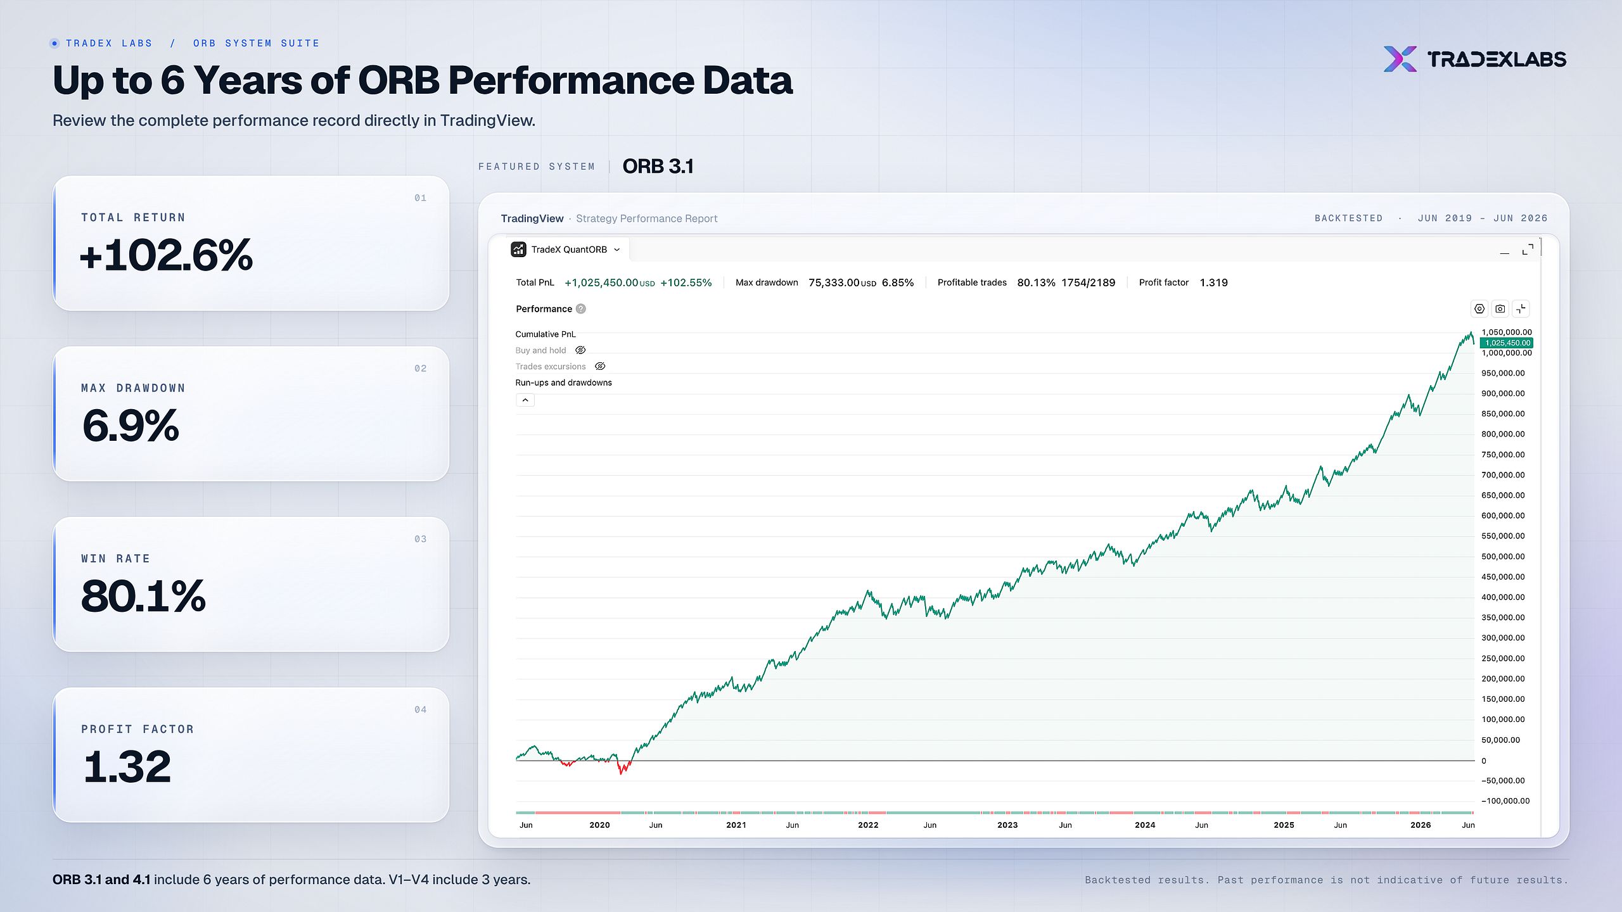Click the run-ups and drawdowns strip below chart
Image resolution: width=1622 pixels, height=912 pixels.
coord(995,813)
